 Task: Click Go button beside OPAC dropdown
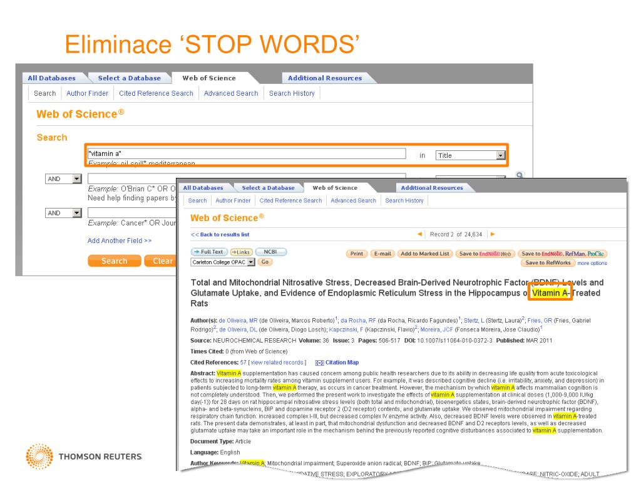pos(265,262)
